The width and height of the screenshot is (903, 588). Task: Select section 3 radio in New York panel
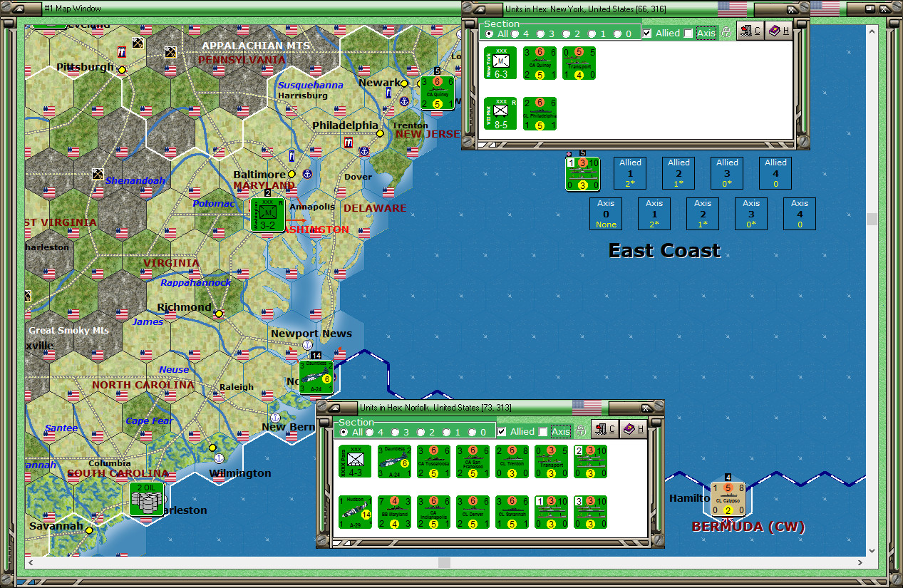pyautogui.click(x=541, y=33)
